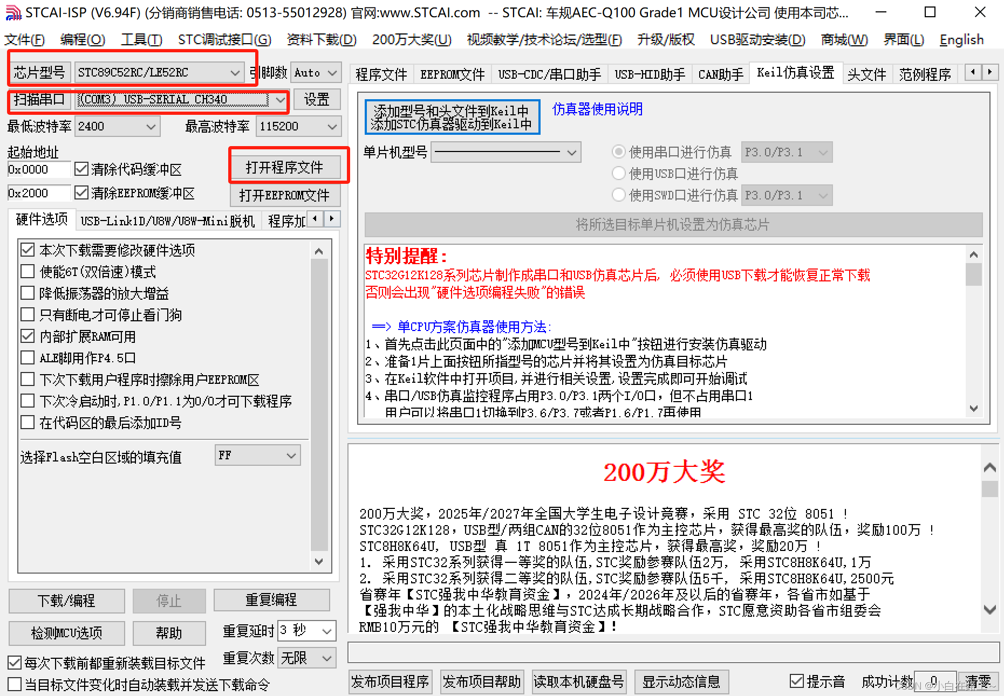
Task: Click 打开EEPROM文件 button
Action: tap(285, 195)
